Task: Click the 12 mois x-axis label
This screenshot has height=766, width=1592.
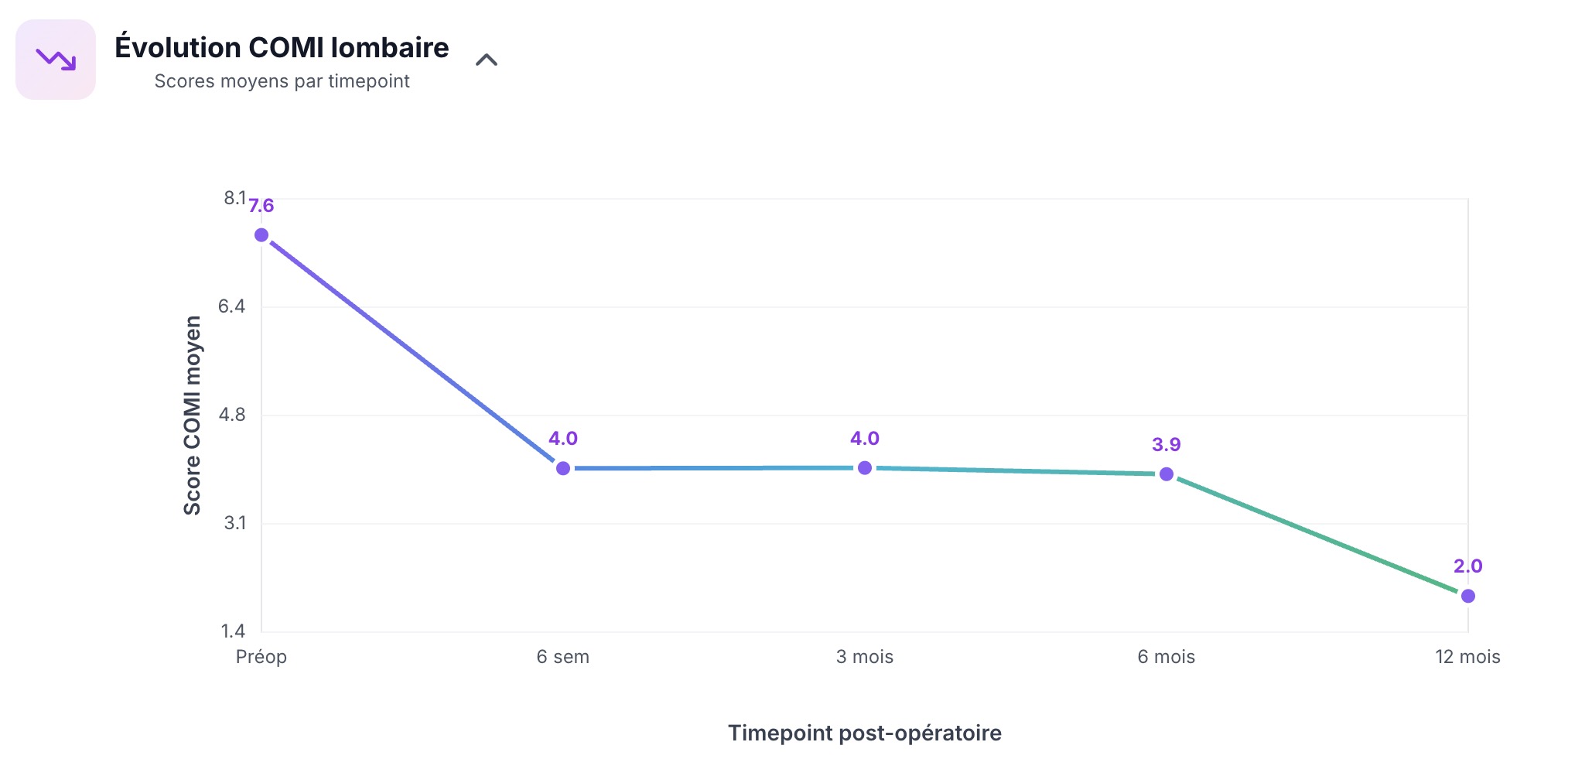Action: [x=1467, y=657]
